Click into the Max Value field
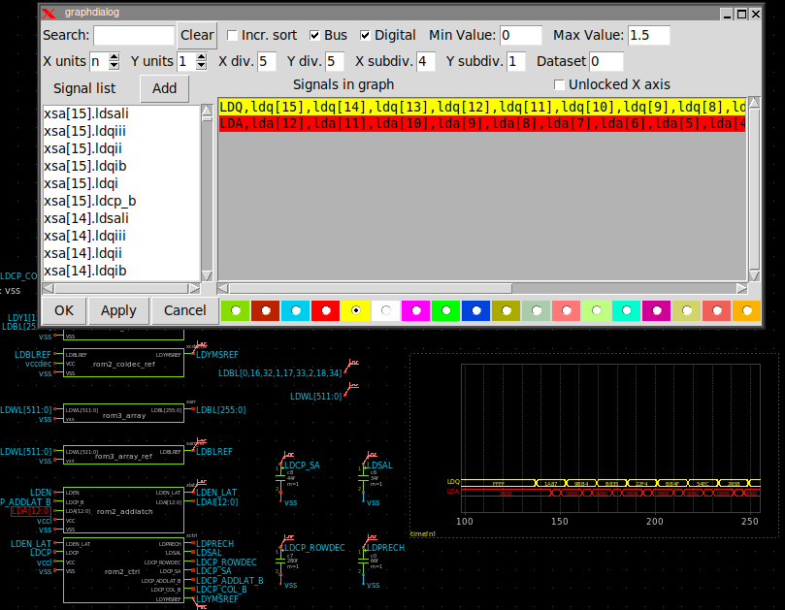 pyautogui.click(x=648, y=36)
